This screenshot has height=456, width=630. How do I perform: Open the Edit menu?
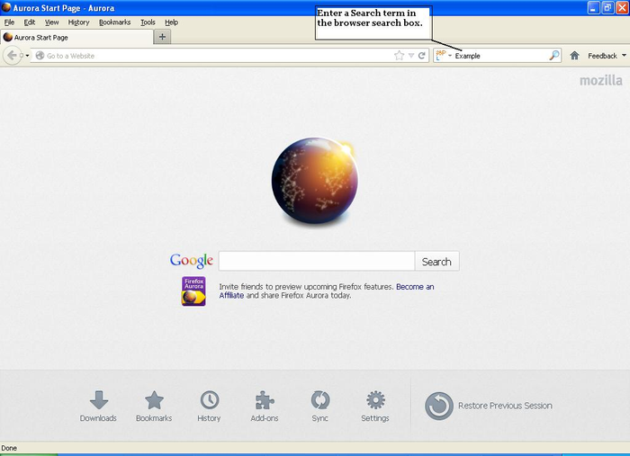[30, 22]
